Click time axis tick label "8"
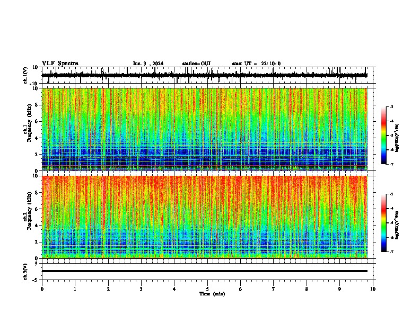 307,289
